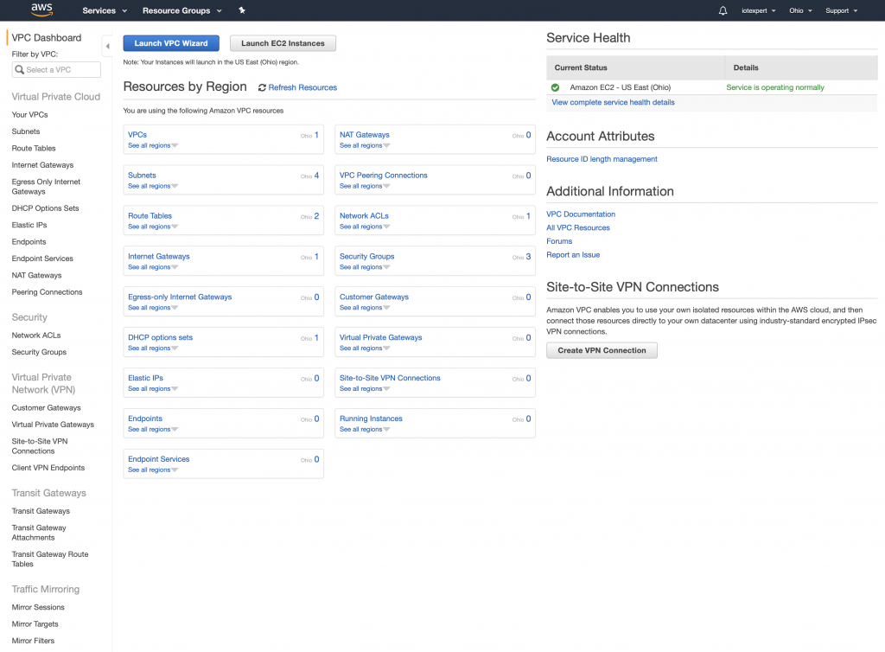Click the Report an Issue link

click(573, 255)
